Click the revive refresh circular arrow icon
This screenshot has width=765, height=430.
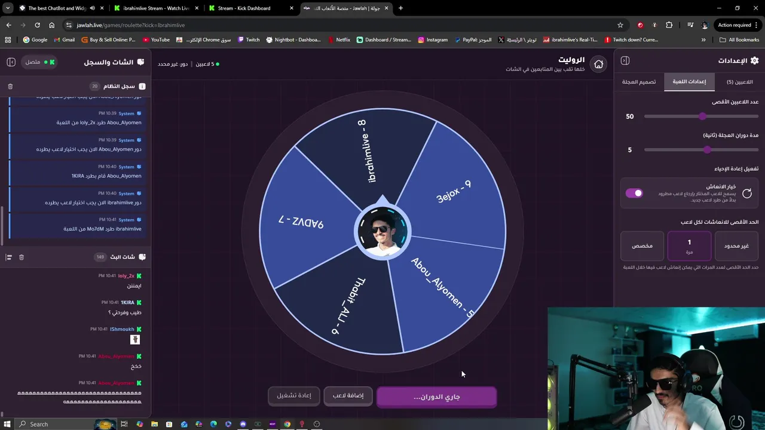tap(747, 193)
